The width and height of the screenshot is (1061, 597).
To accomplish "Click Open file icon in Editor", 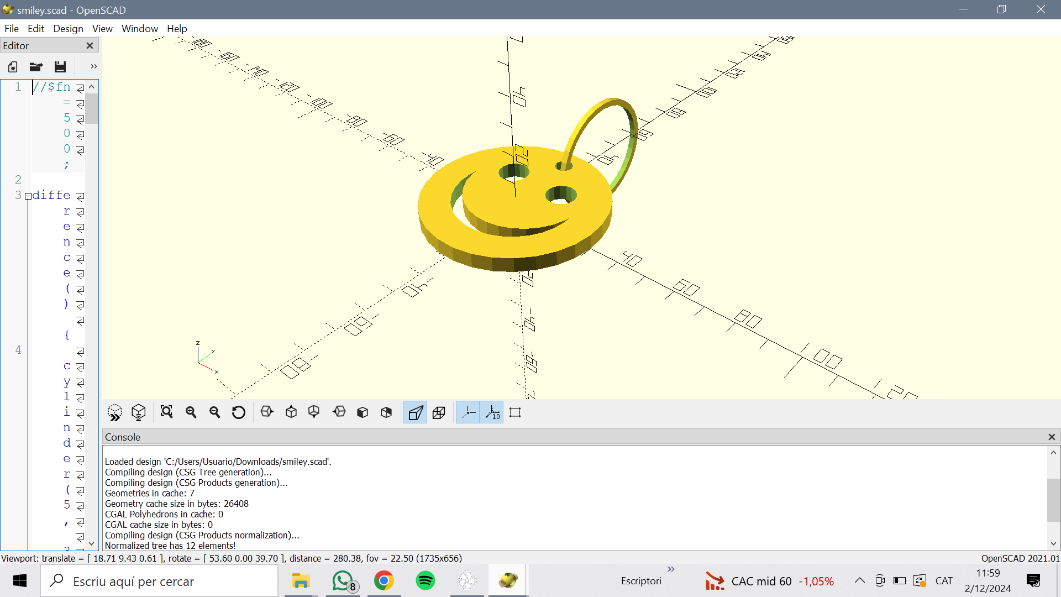I will (36, 67).
